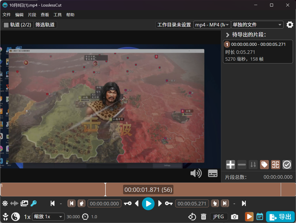Click the settings gear icon

click(x=290, y=25)
